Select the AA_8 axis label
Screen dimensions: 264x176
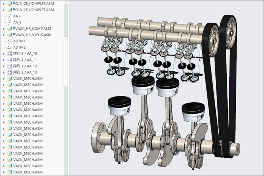click(x=17, y=16)
